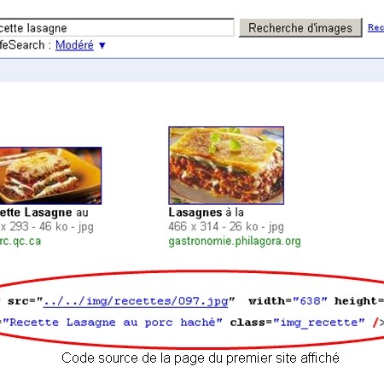Open the lasagne thumbnail garnished with basil

tap(226, 166)
